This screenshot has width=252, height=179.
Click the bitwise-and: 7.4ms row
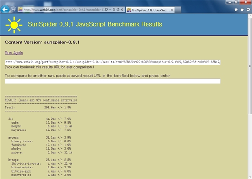point(41,171)
